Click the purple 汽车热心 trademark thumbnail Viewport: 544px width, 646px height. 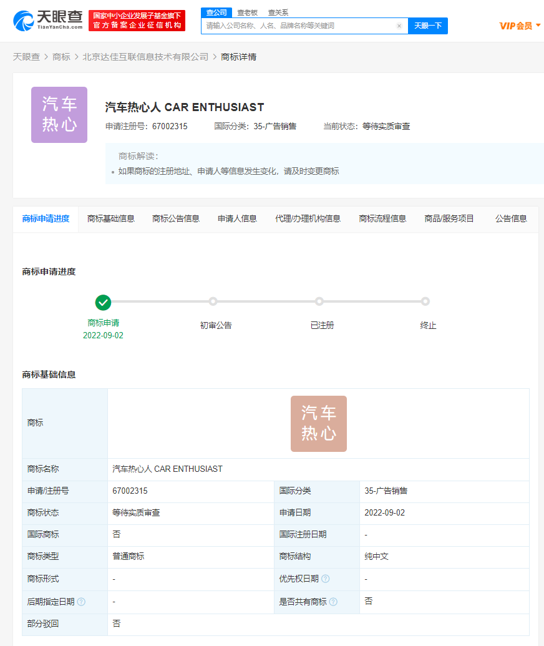point(59,115)
